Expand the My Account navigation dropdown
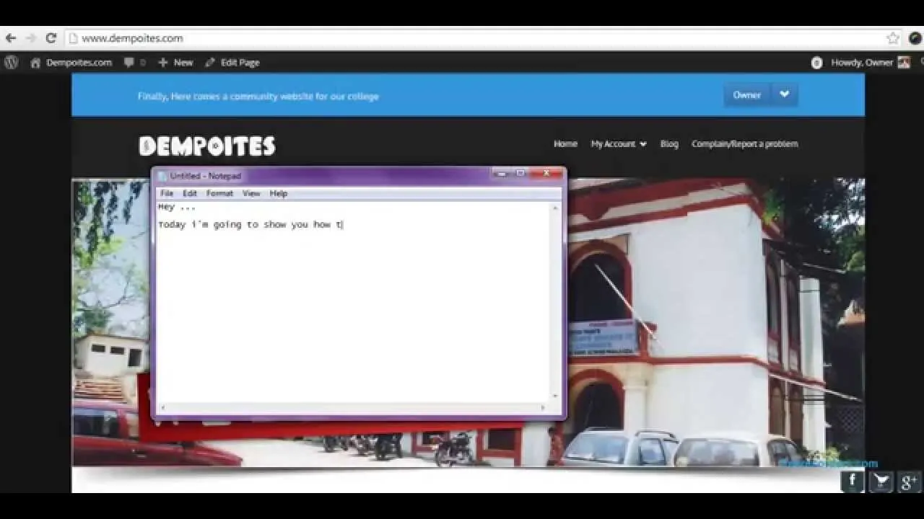Image resolution: width=924 pixels, height=519 pixels. tap(619, 143)
